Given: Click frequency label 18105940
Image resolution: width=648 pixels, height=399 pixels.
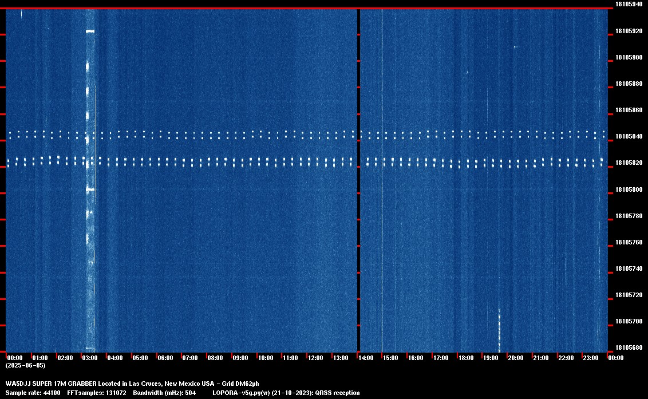Looking at the screenshot, I should tap(629, 4).
